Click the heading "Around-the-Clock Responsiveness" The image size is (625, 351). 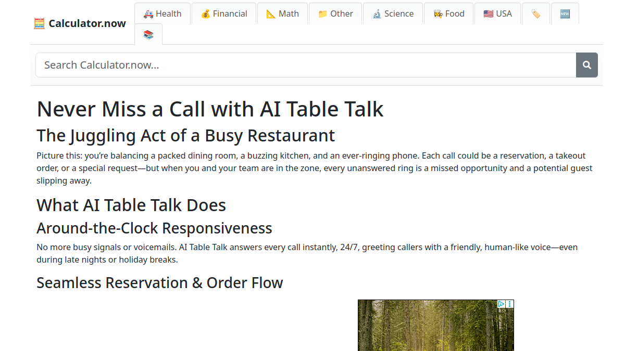(154, 228)
